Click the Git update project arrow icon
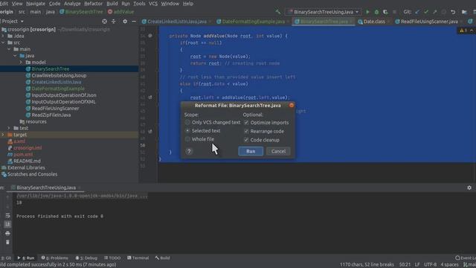The image size is (476, 268). [417, 12]
